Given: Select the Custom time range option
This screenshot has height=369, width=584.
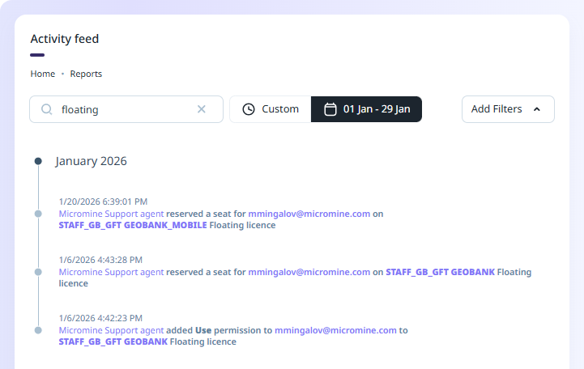Looking at the screenshot, I should click(x=271, y=109).
